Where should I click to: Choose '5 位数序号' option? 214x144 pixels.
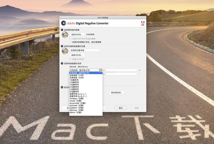click(x=86, y=89)
